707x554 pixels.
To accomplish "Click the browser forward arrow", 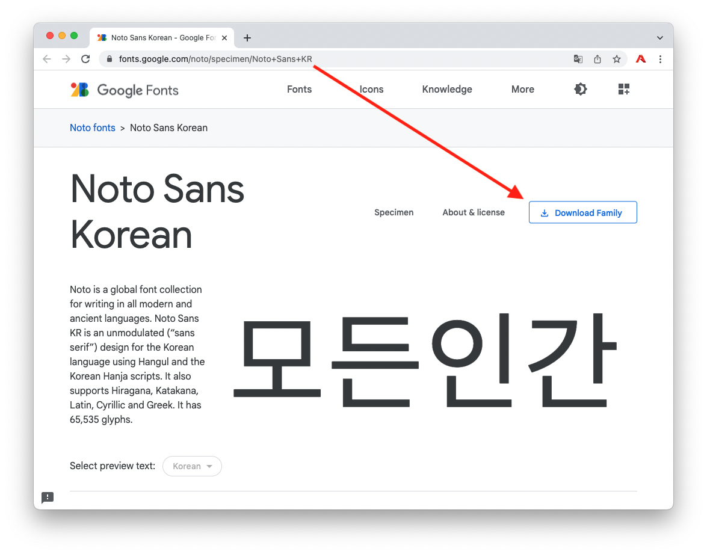I will (x=66, y=59).
